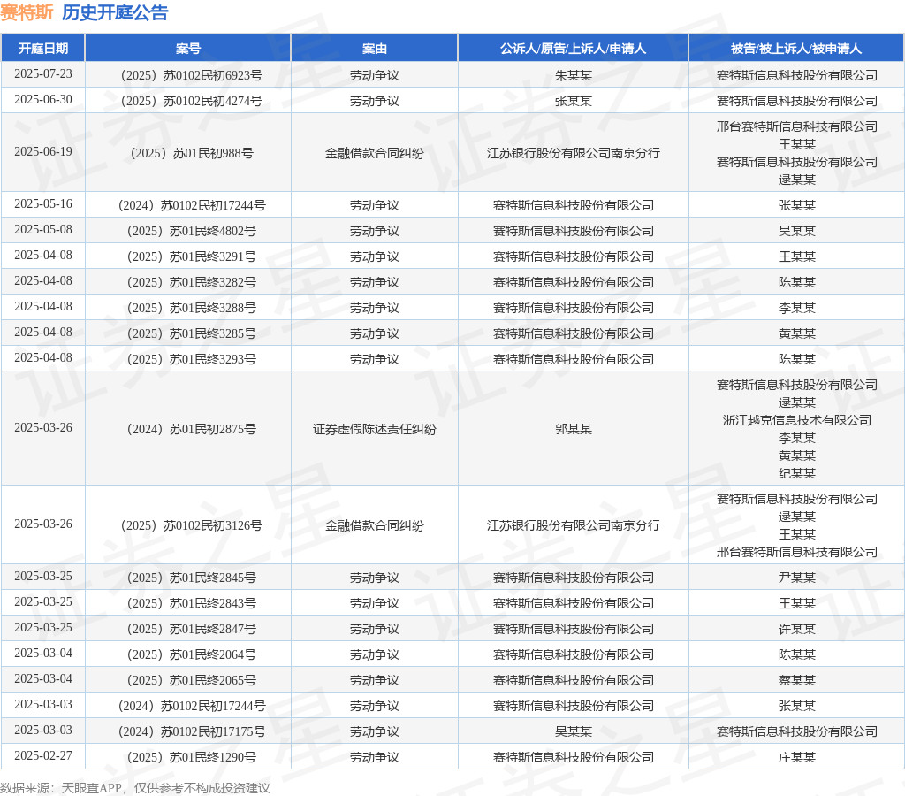Click defendant 浙江越克信息技术有限公司
The image size is (905, 796).
(x=796, y=420)
